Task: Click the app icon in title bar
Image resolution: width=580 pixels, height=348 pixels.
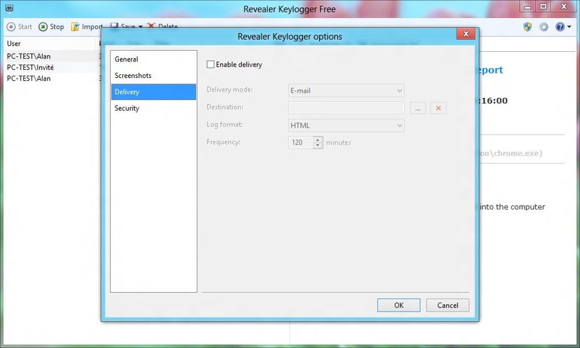Action: click(x=9, y=8)
